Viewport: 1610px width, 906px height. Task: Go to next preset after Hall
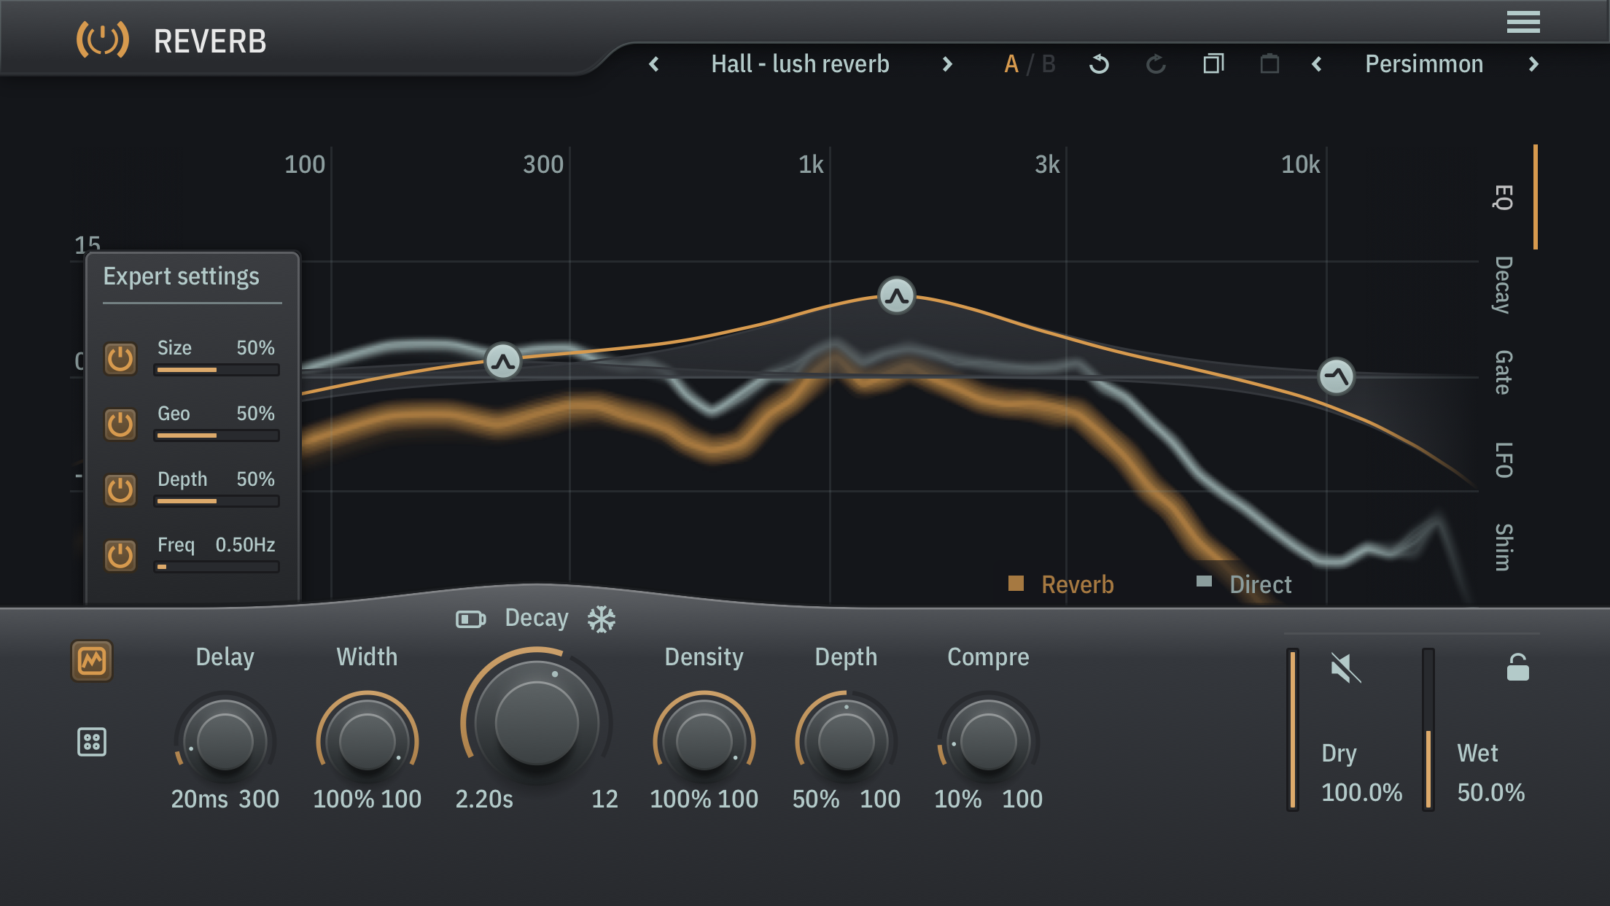click(x=947, y=64)
